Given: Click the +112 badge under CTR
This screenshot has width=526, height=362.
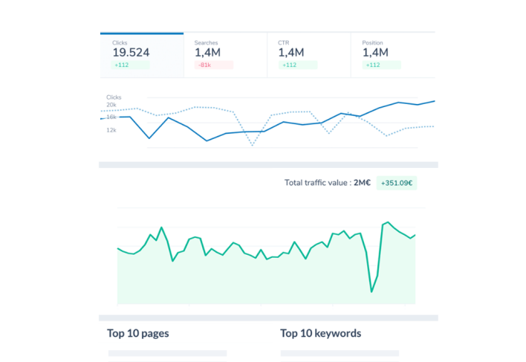Looking at the screenshot, I should (298, 65).
